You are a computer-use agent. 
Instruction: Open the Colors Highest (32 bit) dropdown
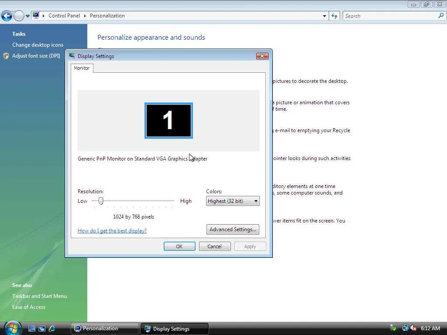coord(233,201)
